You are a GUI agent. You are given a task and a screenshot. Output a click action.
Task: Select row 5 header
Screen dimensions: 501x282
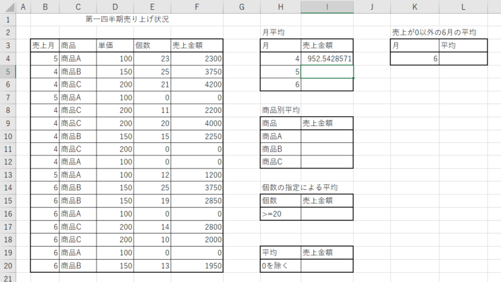pyautogui.click(x=8, y=72)
